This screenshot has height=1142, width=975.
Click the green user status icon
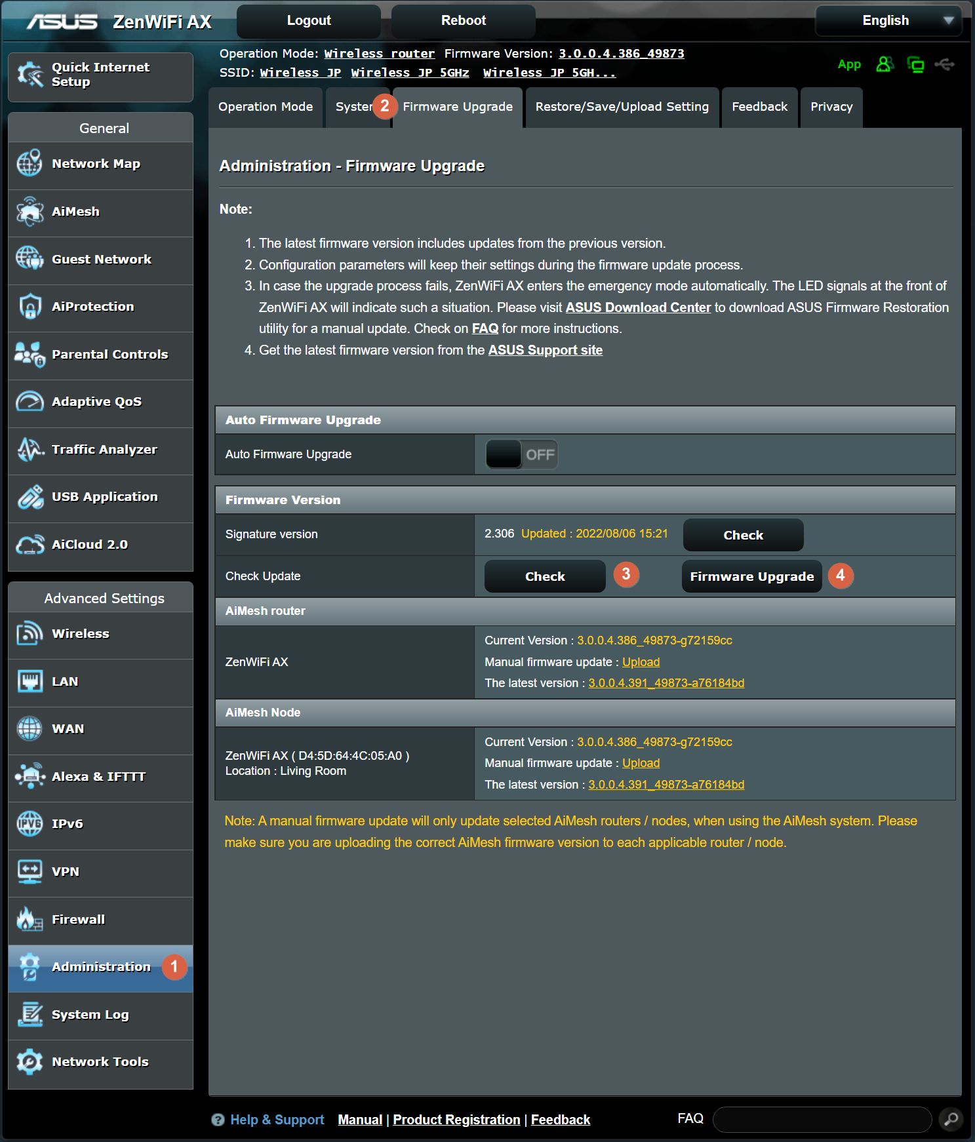click(885, 64)
